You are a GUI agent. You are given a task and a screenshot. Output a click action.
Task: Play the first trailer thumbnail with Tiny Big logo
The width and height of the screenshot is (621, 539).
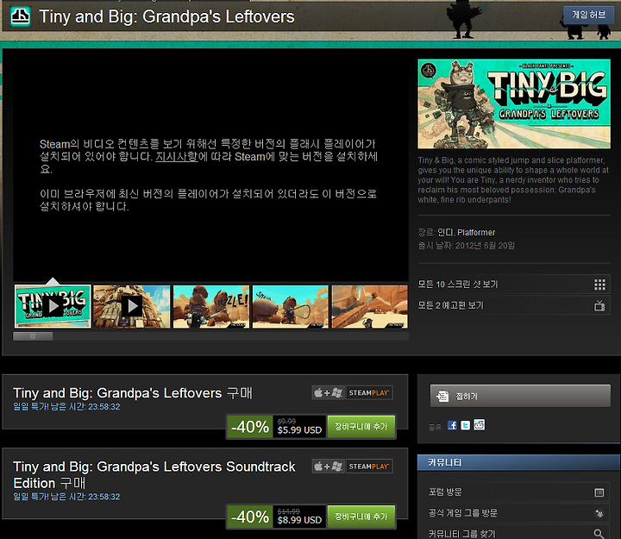53,306
